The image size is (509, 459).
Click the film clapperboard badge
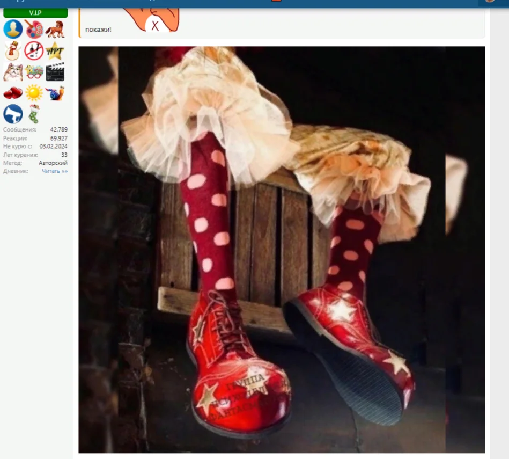point(55,72)
